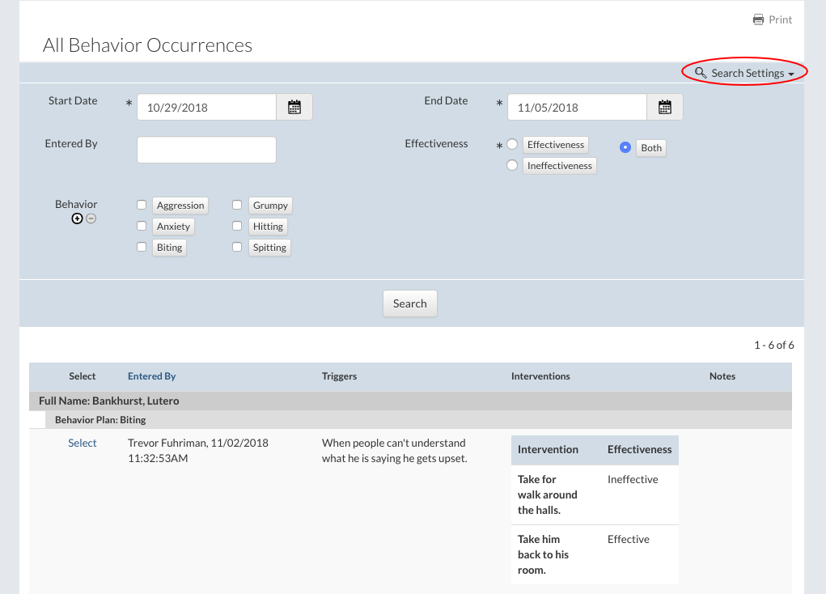Check the Aggression behavior checkbox

[x=142, y=206]
